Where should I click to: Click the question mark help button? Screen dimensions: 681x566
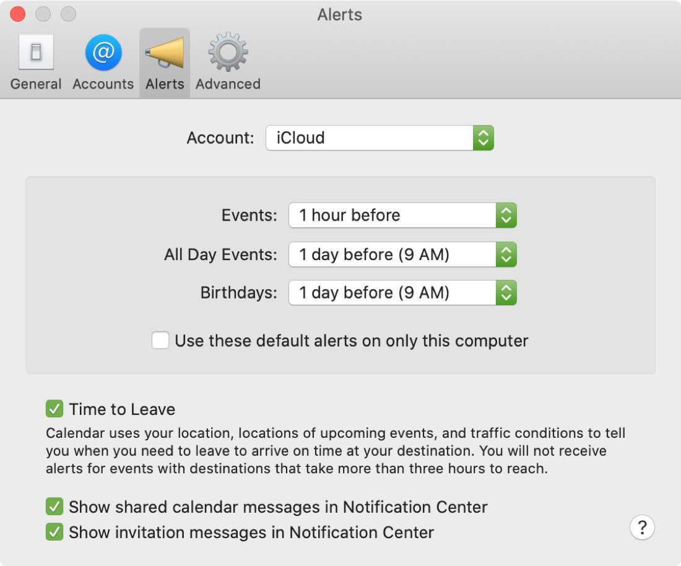click(x=642, y=527)
